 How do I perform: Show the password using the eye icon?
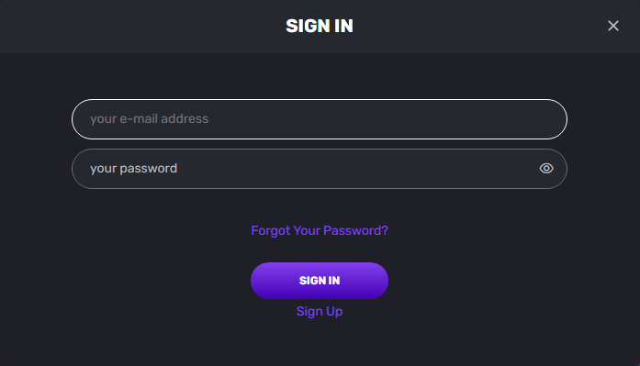546,169
